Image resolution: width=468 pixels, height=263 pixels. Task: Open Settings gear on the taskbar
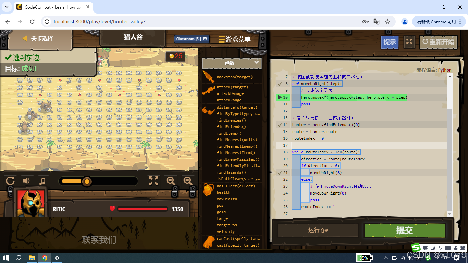tap(57, 258)
